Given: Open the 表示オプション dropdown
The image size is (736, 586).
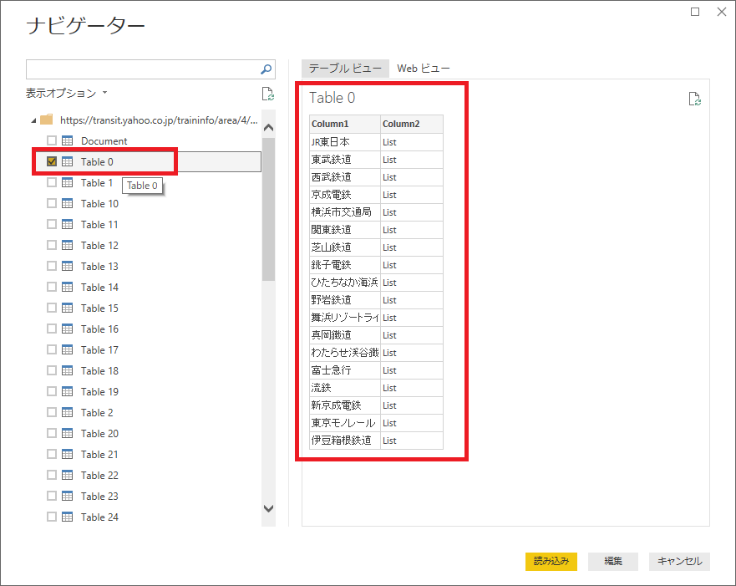Looking at the screenshot, I should (67, 93).
